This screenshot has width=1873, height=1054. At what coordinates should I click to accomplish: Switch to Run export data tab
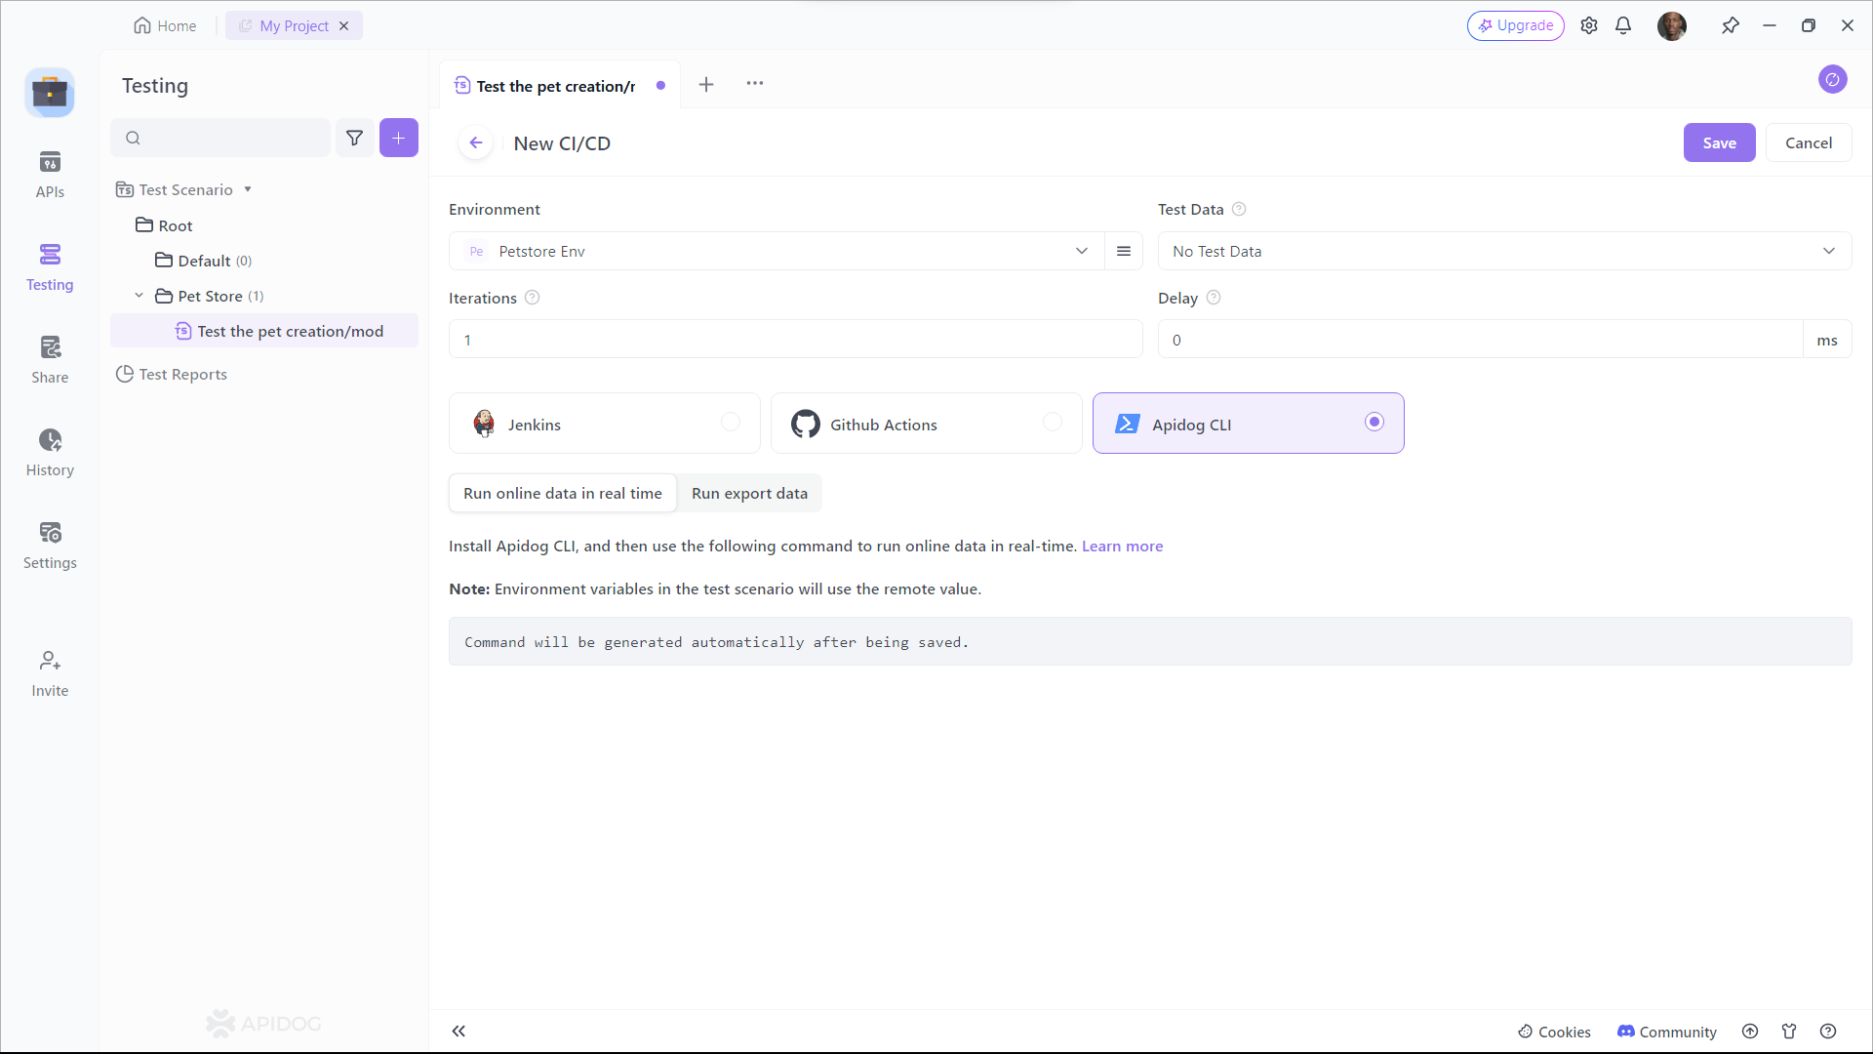(749, 493)
